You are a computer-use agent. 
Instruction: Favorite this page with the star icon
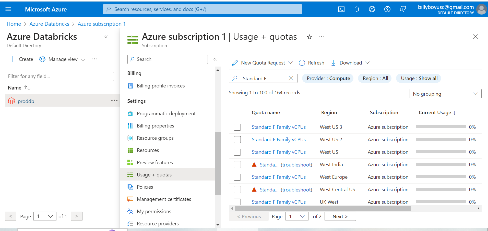[x=309, y=37]
